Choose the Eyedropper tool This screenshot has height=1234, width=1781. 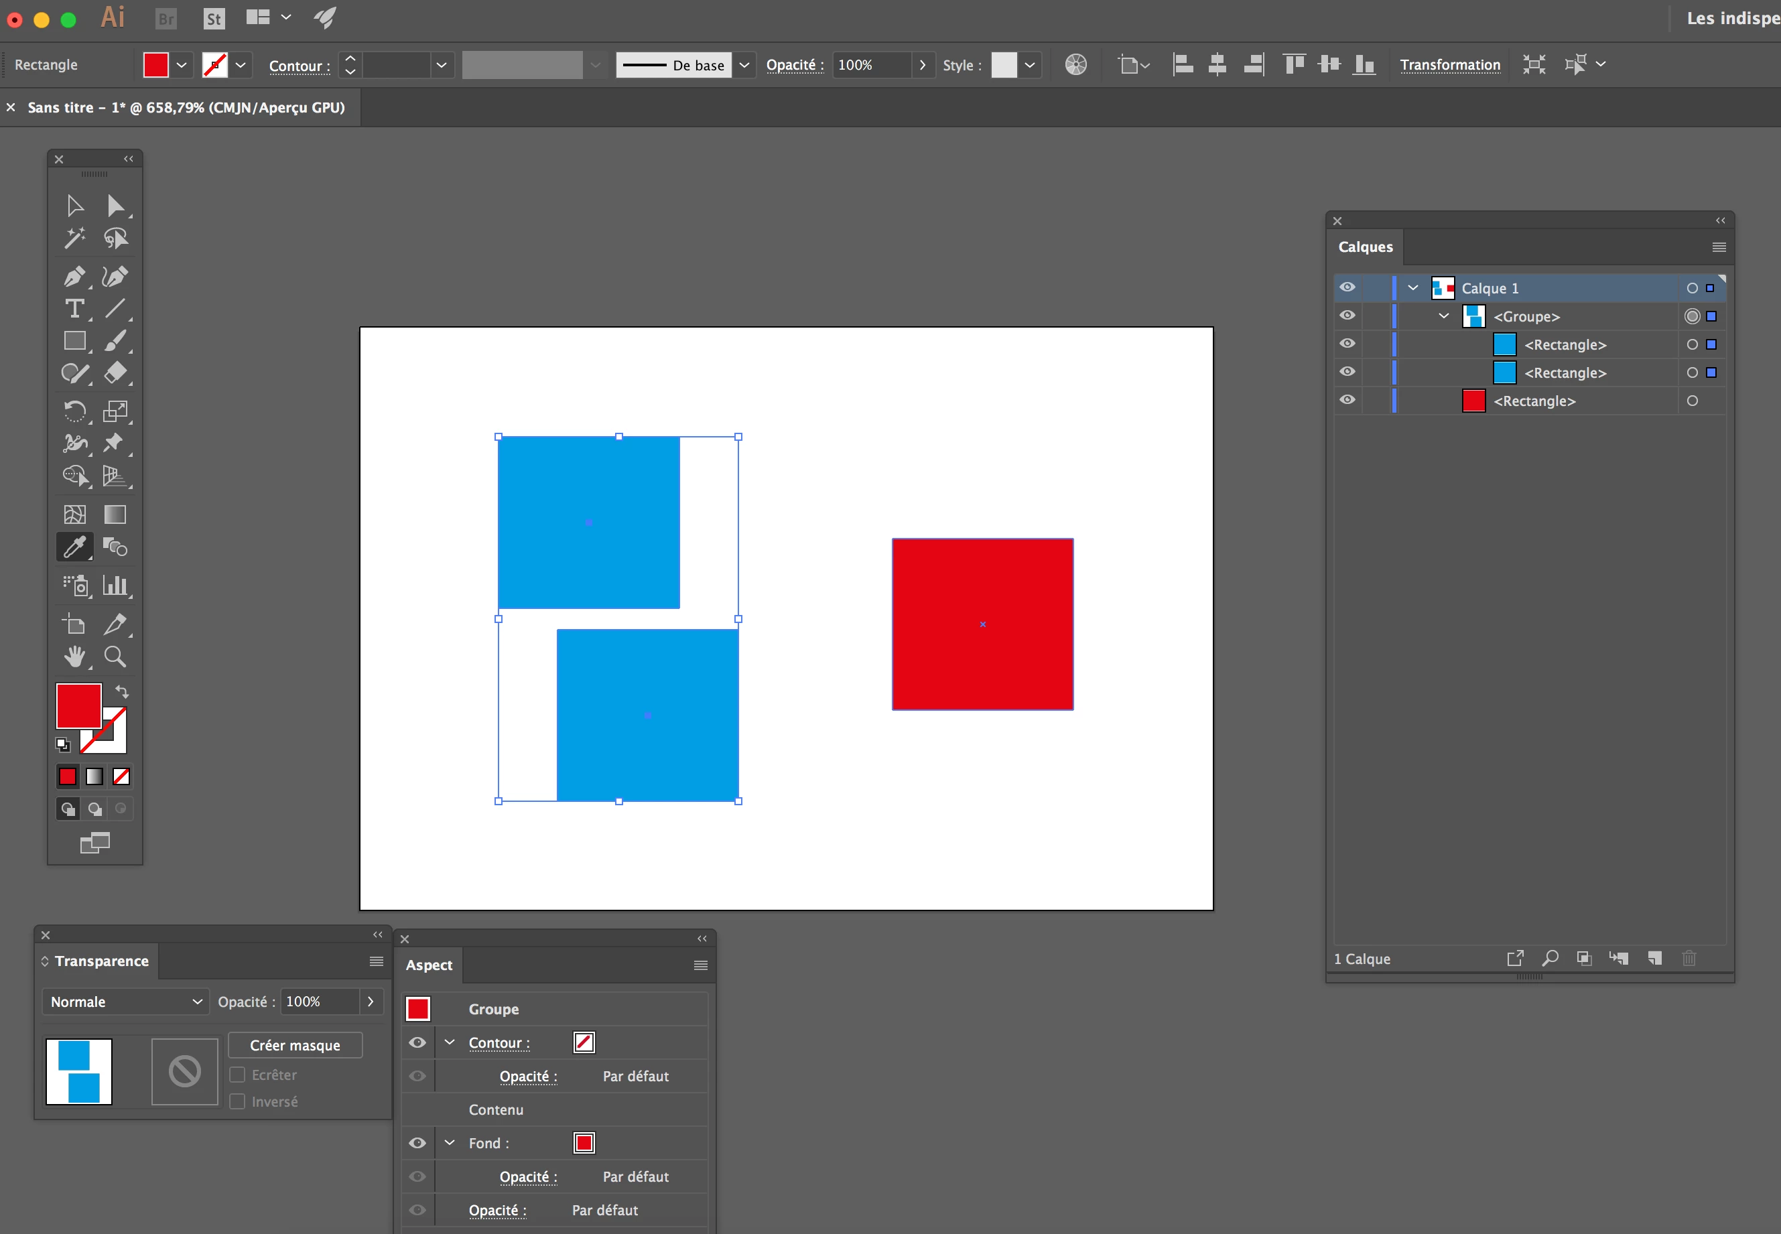(x=74, y=547)
